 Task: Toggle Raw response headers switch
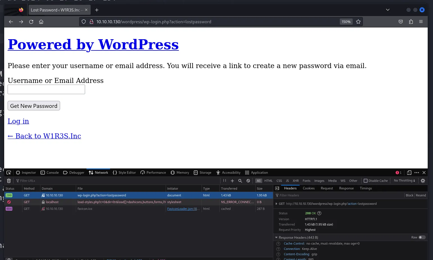[422, 237]
